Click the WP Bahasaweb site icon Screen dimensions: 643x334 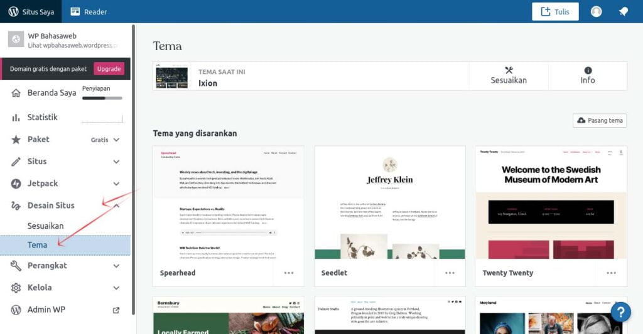click(16, 39)
